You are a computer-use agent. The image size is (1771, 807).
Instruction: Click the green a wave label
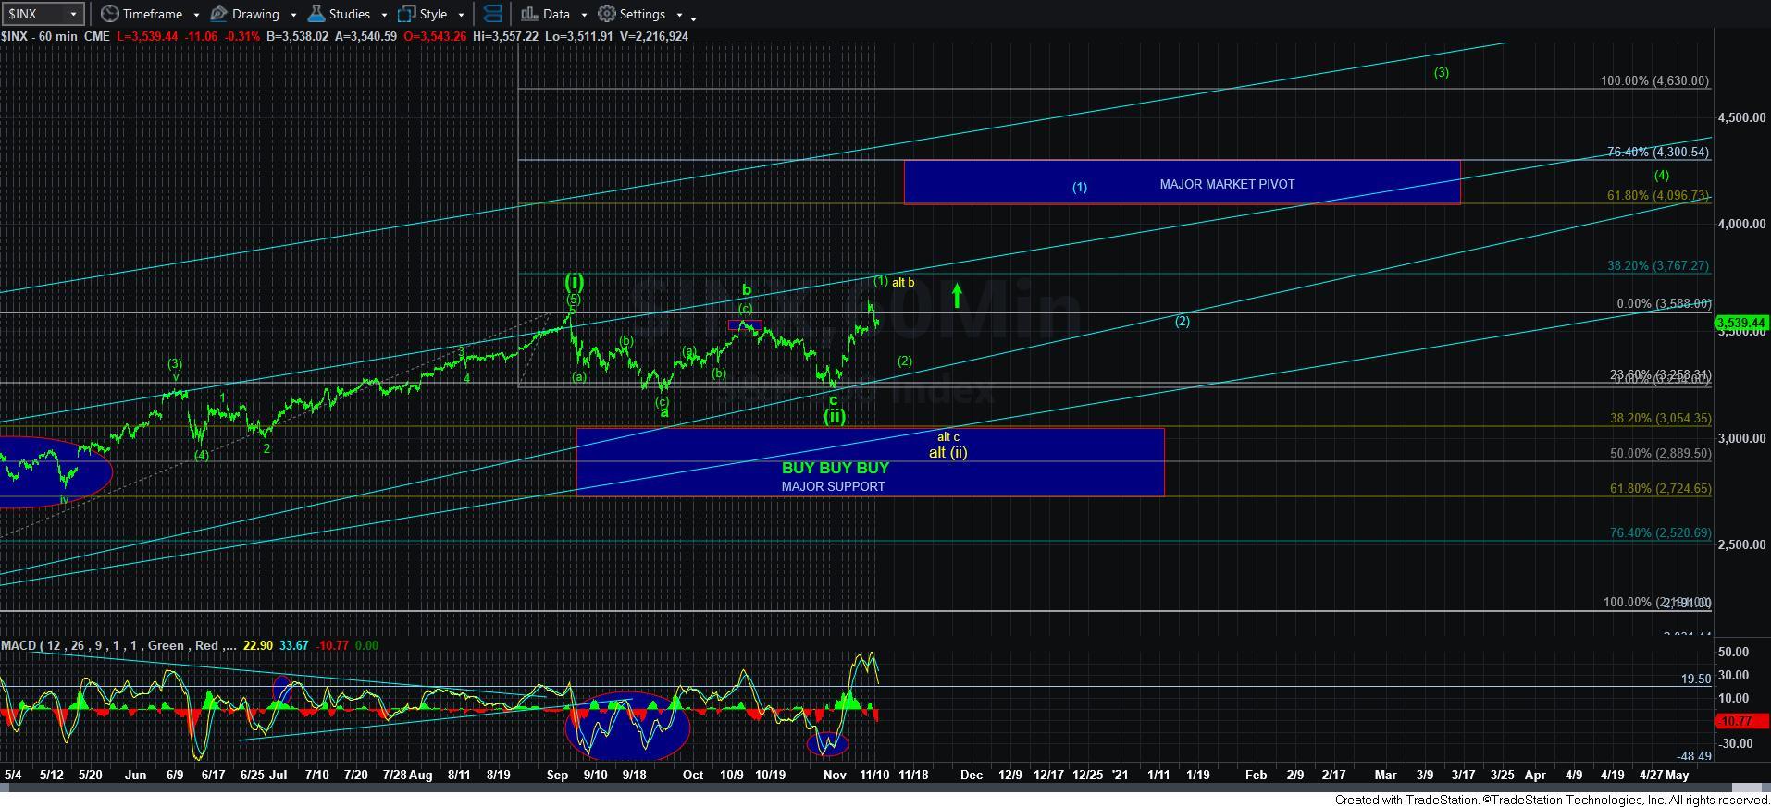click(x=663, y=412)
